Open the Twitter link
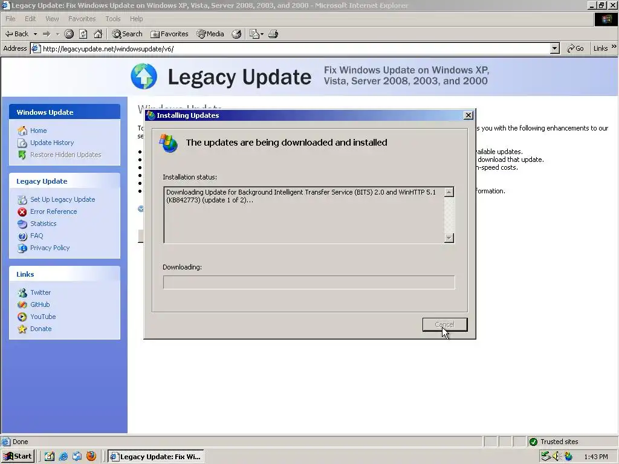619x464 pixels. pos(41,292)
